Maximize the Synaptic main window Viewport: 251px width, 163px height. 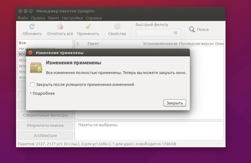pyautogui.click(x=31, y=11)
